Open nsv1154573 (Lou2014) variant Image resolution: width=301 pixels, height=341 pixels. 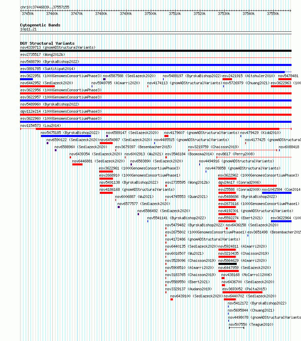[x=41, y=126]
